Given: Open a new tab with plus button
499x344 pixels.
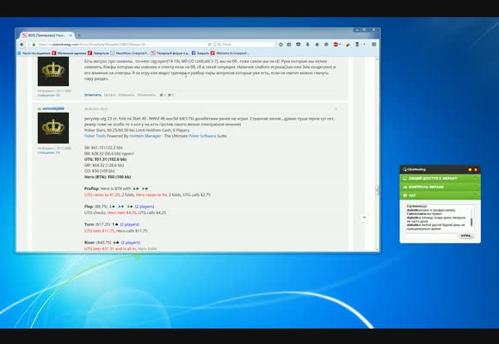Looking at the screenshot, I should coord(79,35).
